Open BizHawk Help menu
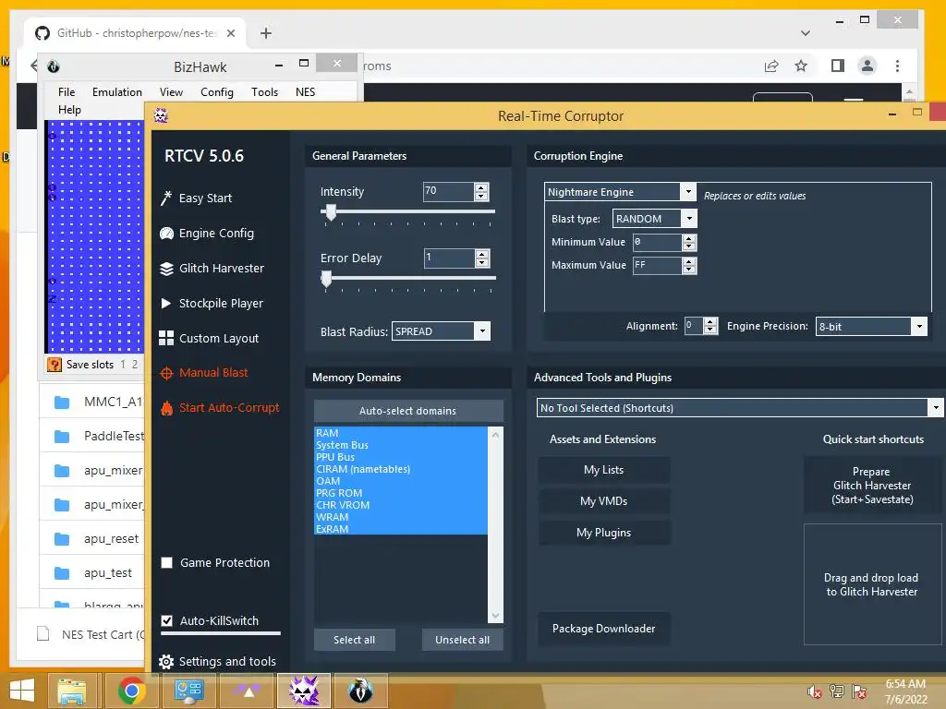Image resolution: width=946 pixels, height=709 pixels. coord(69,110)
